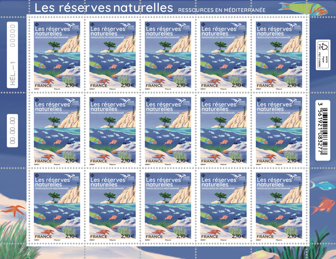Click the green parrotfish in the top margin
The width and height of the screenshot is (336, 259).
click(303, 9)
